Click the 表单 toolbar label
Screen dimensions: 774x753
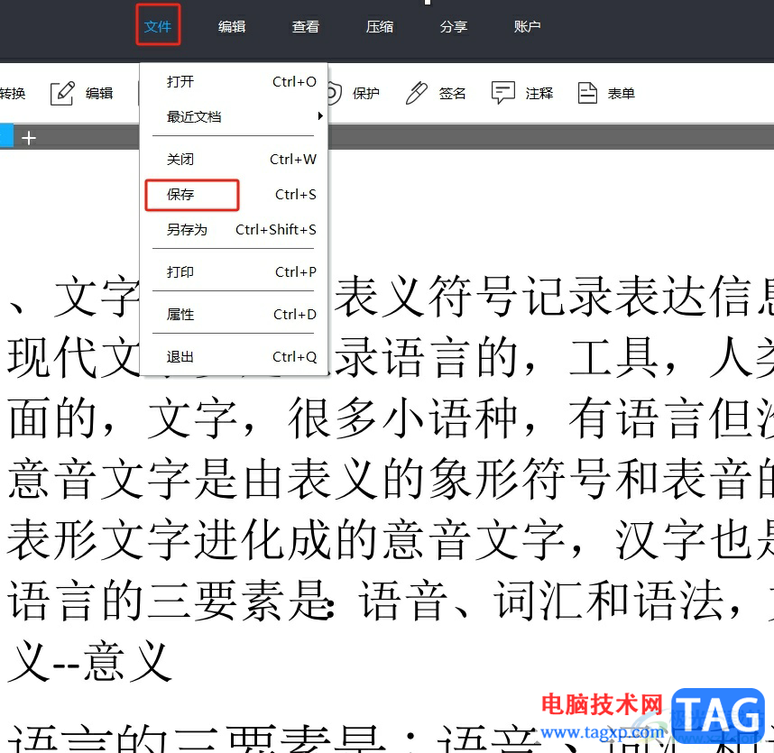tap(621, 93)
